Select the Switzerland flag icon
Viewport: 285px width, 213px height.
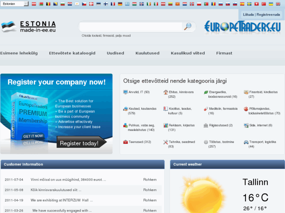coord(256,4)
